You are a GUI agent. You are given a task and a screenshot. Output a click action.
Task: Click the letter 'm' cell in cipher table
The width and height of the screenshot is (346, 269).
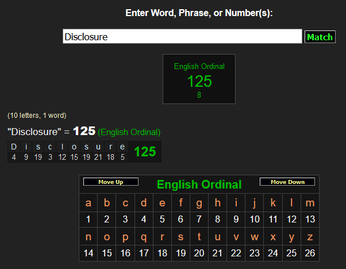coord(310,202)
